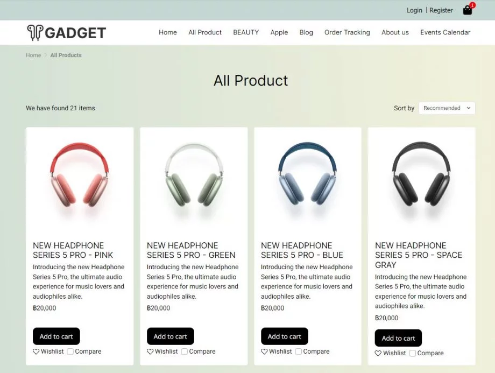Click Home in the breadcrumb
Image resolution: width=495 pixels, height=373 pixels.
click(x=33, y=55)
